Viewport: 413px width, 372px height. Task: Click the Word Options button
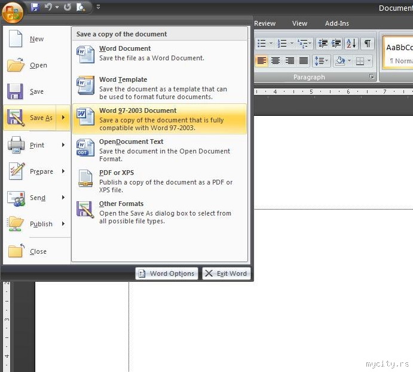(x=167, y=273)
